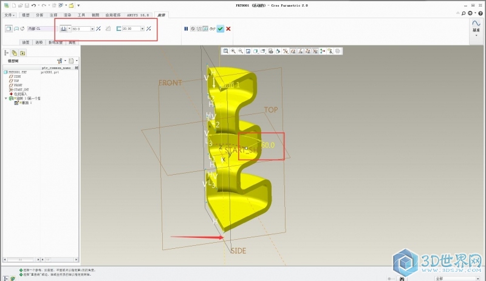
Task: Accept the feature with green checkmark
Action: 221,29
